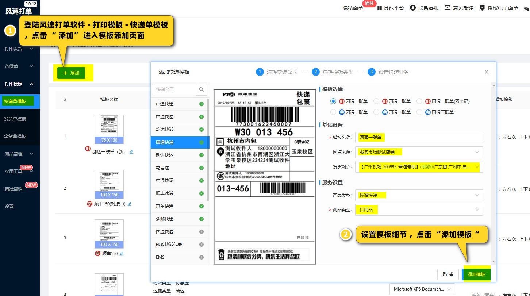Click the 取消 button
The width and height of the screenshot is (530, 296).
[x=448, y=274]
